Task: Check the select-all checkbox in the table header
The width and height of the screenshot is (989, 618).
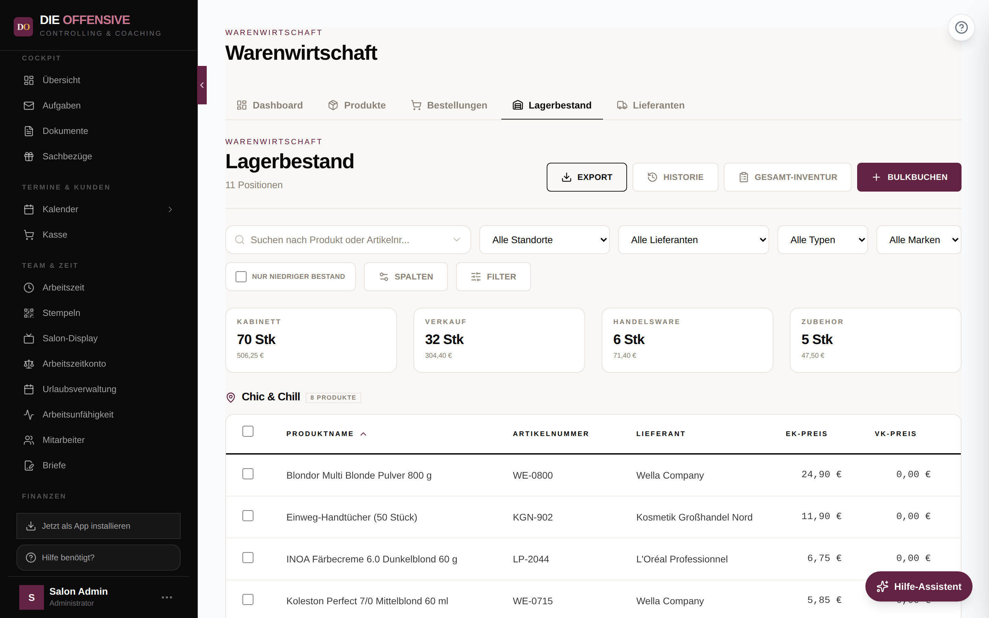Action: [x=248, y=431]
